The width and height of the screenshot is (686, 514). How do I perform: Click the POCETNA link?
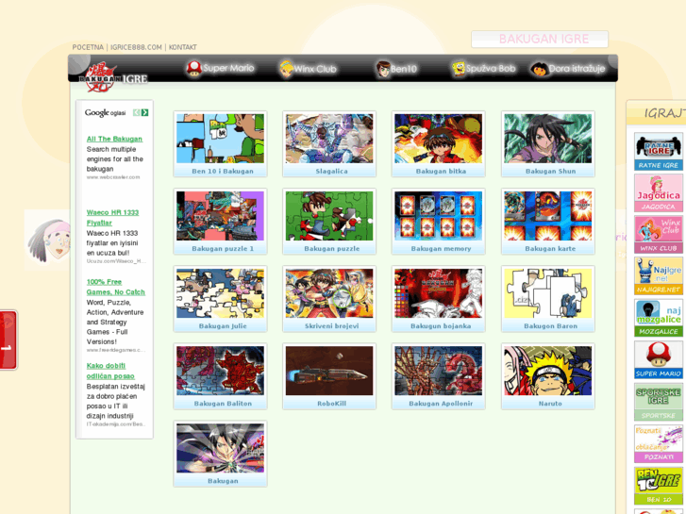pos(88,47)
